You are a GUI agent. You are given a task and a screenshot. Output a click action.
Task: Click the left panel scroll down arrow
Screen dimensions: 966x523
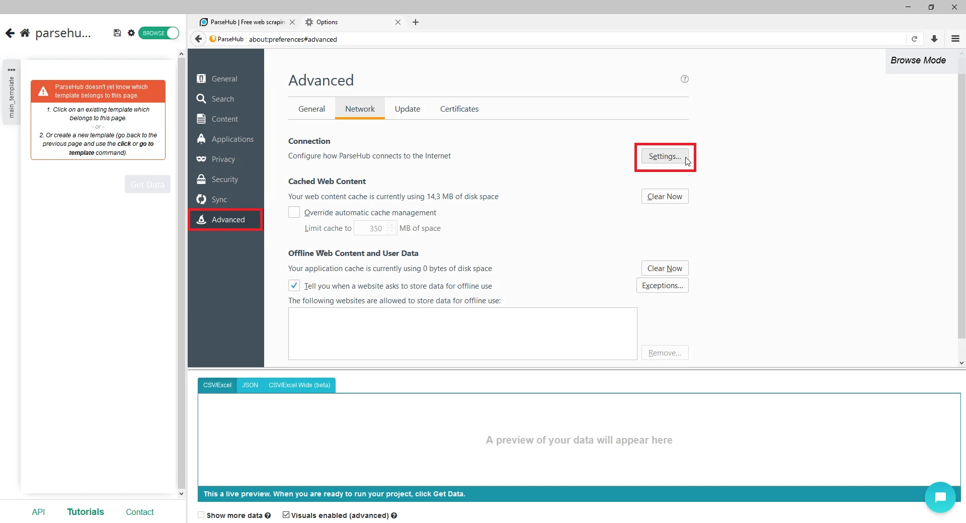pyautogui.click(x=182, y=494)
